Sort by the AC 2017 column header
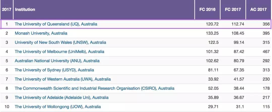Screen dimensions: 272x112 click(258, 9)
